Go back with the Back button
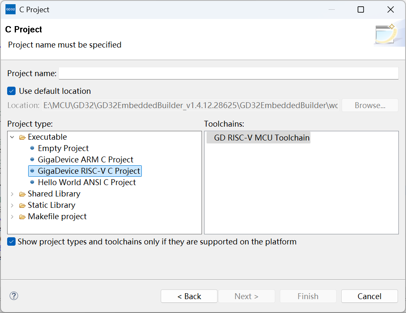406x313 pixels. 189,296
